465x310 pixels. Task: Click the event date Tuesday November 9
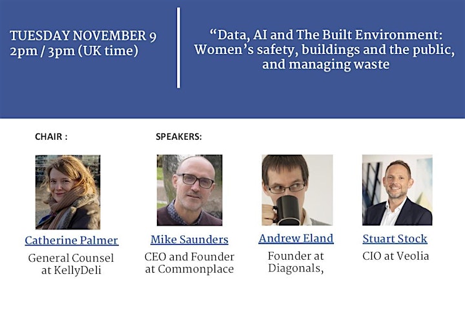pyautogui.click(x=83, y=36)
